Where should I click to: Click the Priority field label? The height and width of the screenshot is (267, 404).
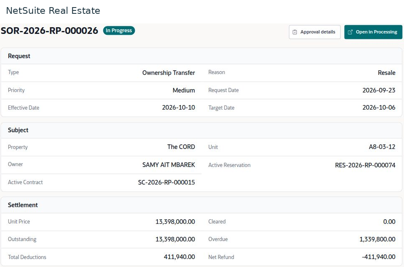[16, 90]
